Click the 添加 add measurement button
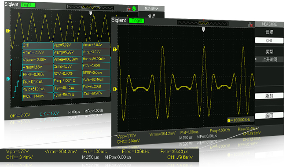This screenshot has height=167, width=286. pos(269,96)
